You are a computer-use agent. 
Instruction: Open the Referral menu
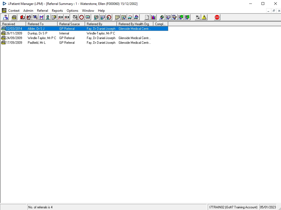pyautogui.click(x=43, y=11)
